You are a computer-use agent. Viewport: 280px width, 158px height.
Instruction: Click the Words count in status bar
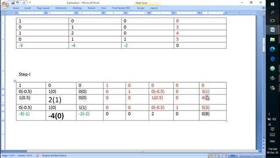(x=25, y=155)
